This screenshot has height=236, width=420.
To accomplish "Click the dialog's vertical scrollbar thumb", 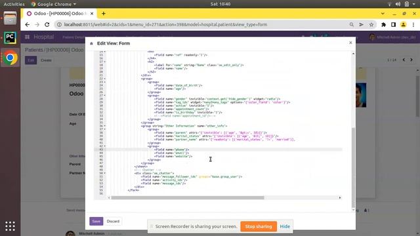I will pyautogui.click(x=353, y=167).
